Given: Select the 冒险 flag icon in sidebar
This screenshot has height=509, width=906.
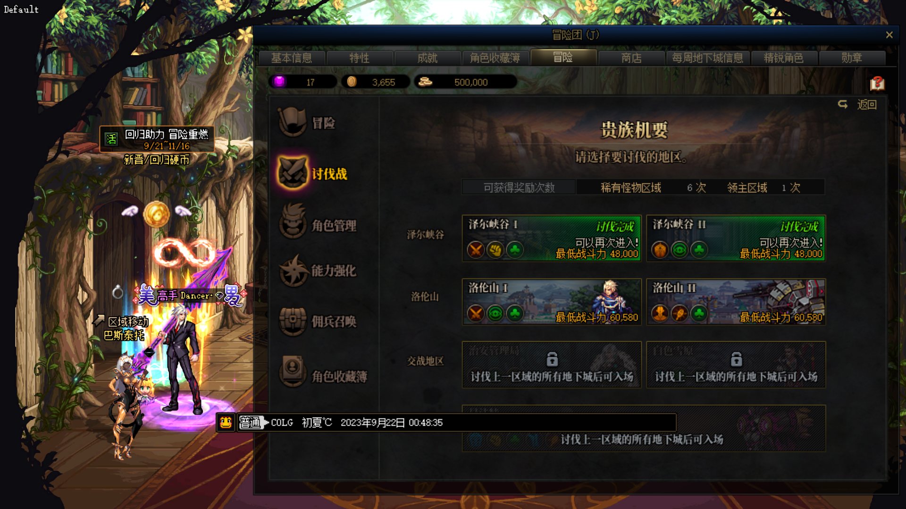Looking at the screenshot, I should coord(292,122).
